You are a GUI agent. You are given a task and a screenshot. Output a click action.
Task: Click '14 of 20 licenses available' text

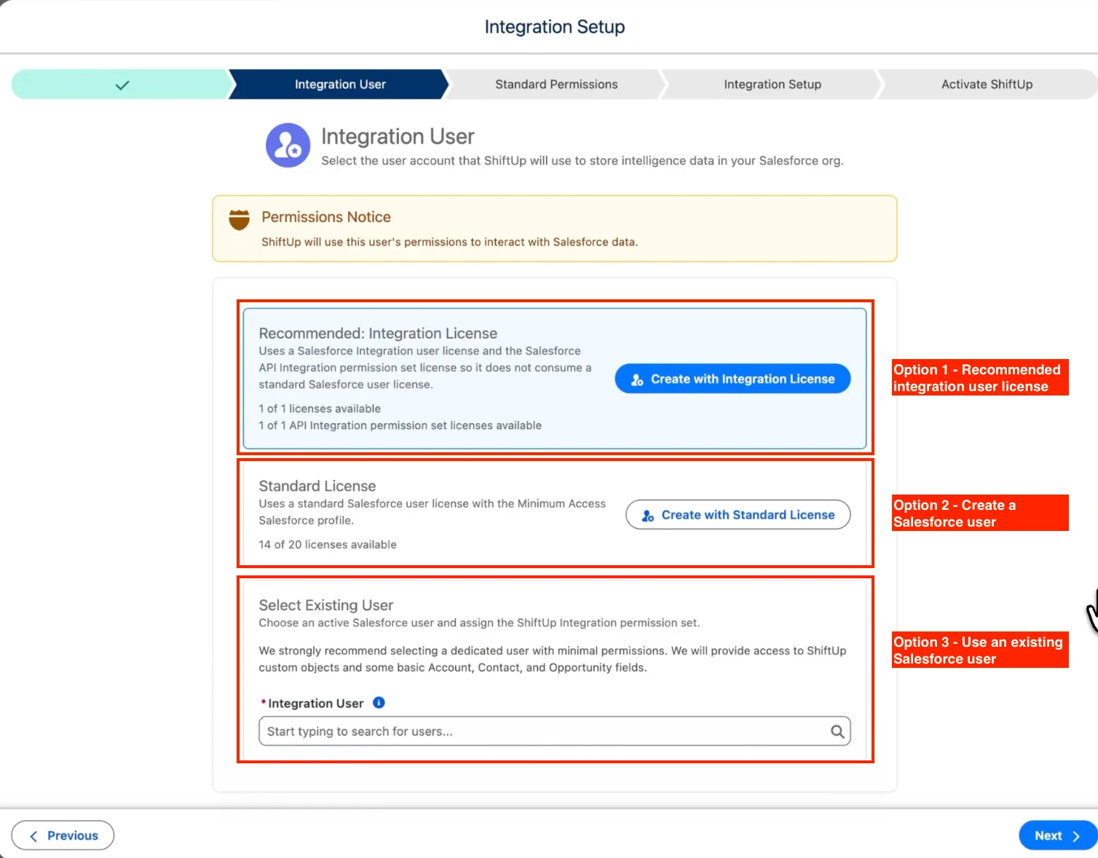click(328, 545)
